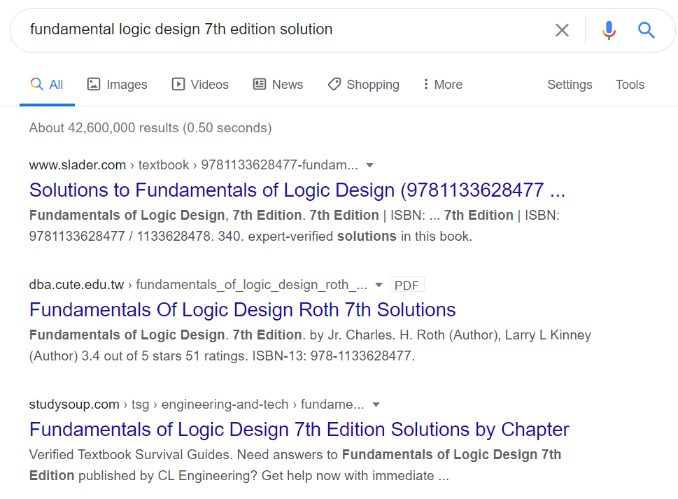This screenshot has width=678, height=499.
Task: Submit search with blue magnifier icon
Action: point(646,30)
